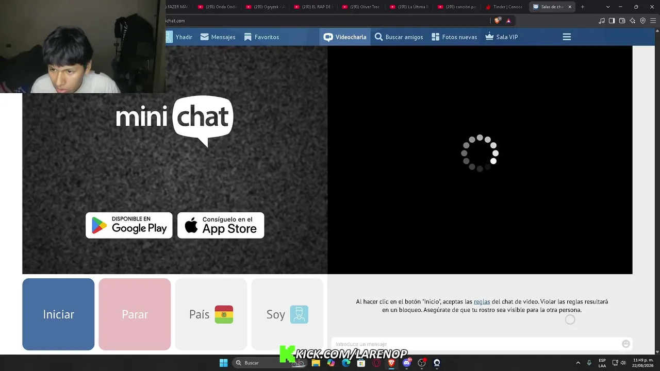Switch to the EL RAP DE YouTube tab
The height and width of the screenshot is (371, 660).
(x=313, y=7)
